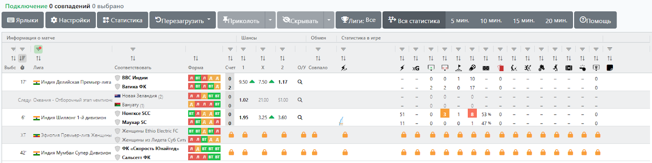Screen dimensions: 652x163
Task: Open the filter menu on the 2 odds column
Action: coord(282,49)
